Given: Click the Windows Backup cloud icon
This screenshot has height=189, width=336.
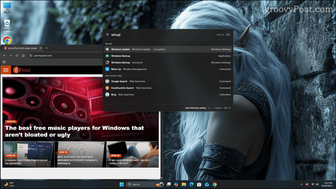Looking at the screenshot, I should (x=107, y=56).
